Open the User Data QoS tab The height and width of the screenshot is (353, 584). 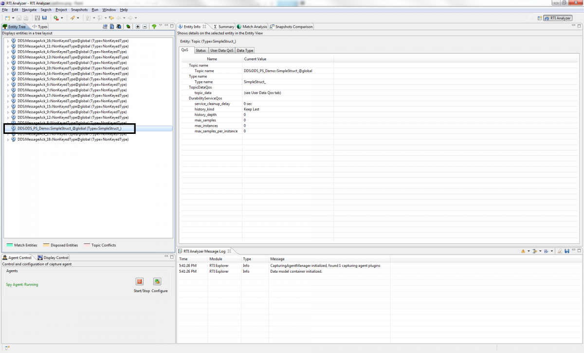222,50
